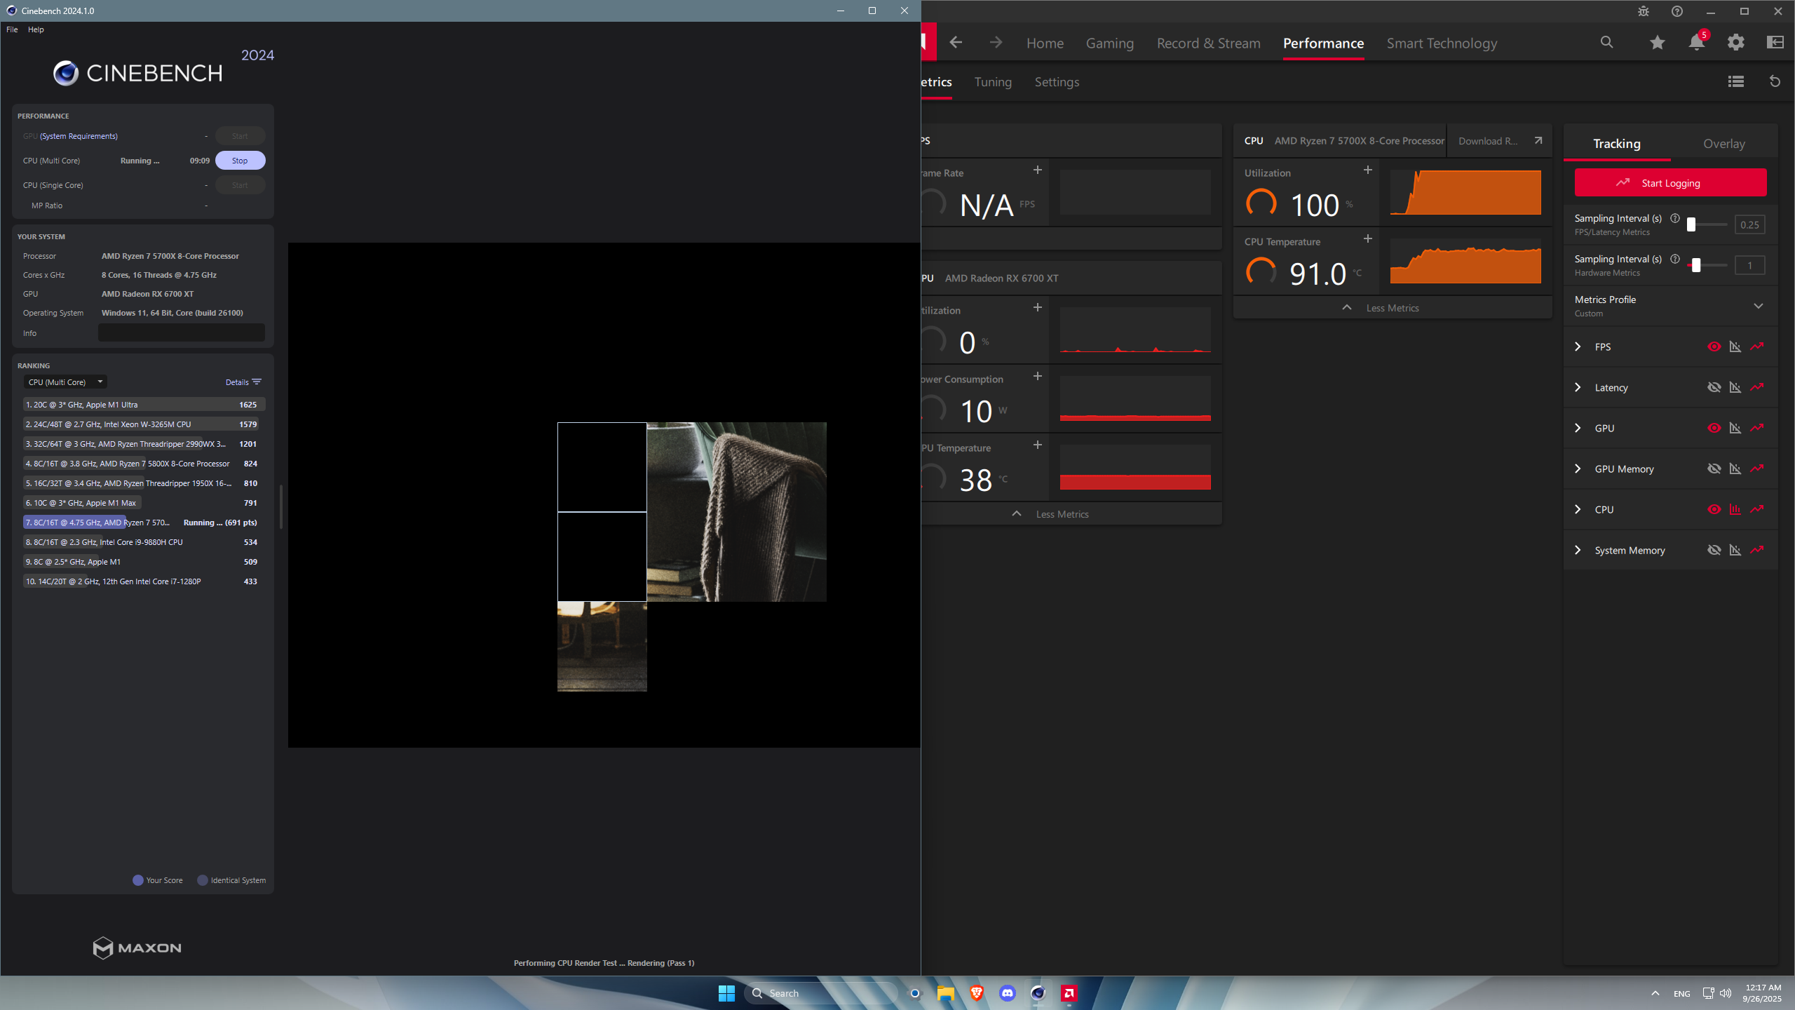This screenshot has height=1010, width=1795.
Task: Stop the CPU Multi Core test
Action: click(x=240, y=161)
